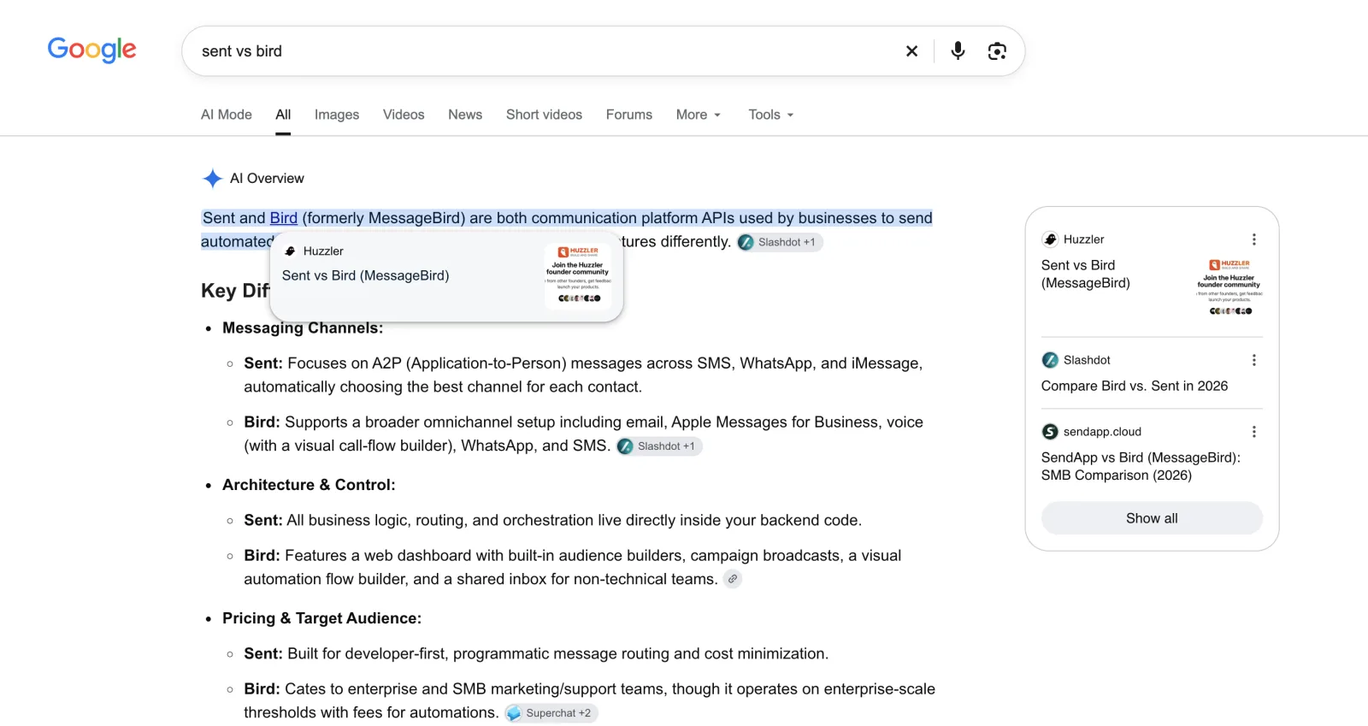The height and width of the screenshot is (726, 1368).
Task: Open sendapp.cloud card options menu
Action: pos(1253,432)
